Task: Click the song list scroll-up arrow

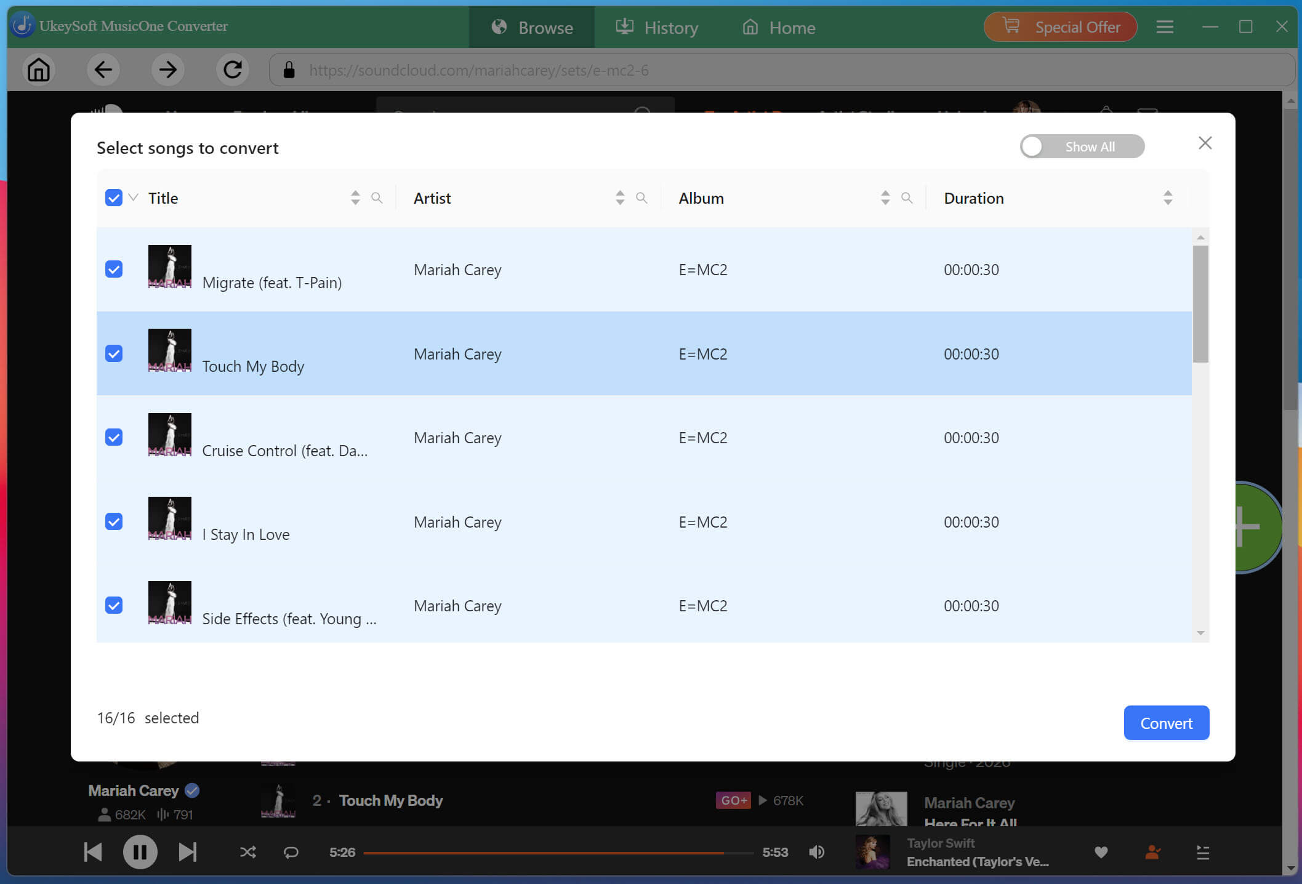Action: [x=1200, y=238]
